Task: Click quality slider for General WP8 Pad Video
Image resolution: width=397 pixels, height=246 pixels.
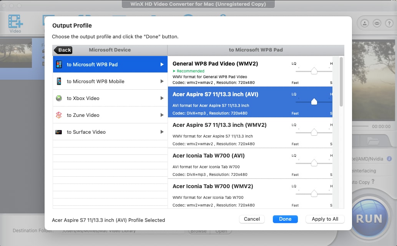Action: (x=314, y=71)
